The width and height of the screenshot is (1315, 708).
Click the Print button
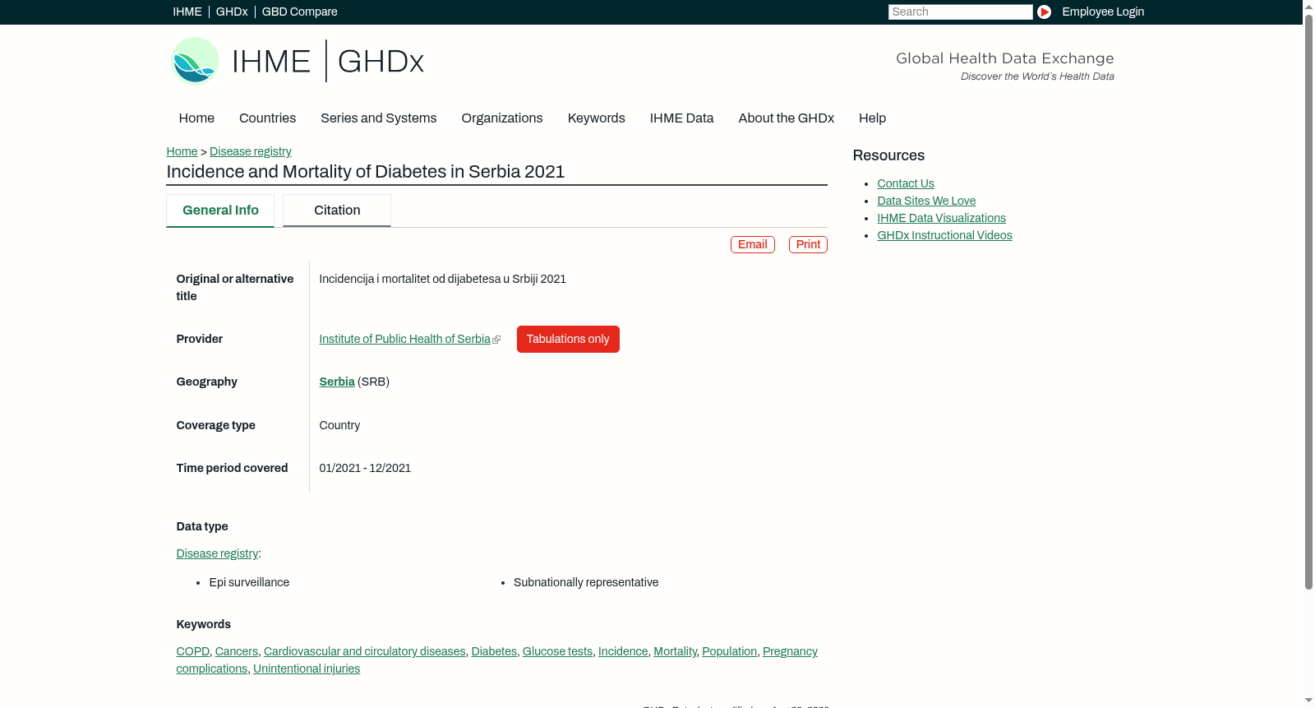(x=808, y=245)
